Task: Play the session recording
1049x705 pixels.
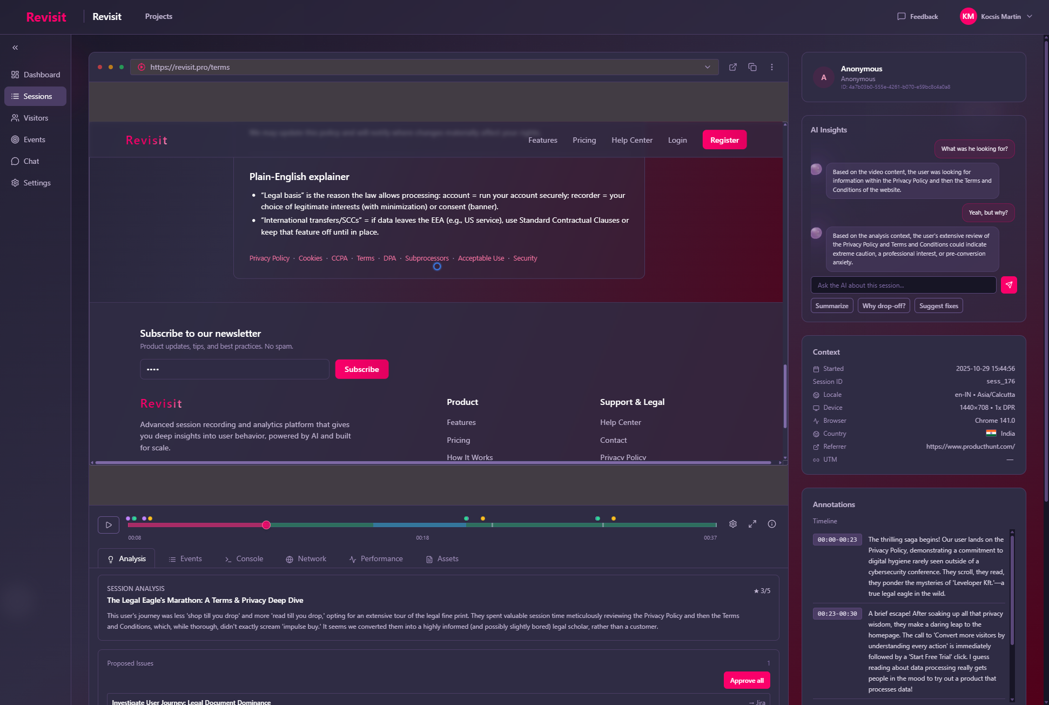Action: (x=109, y=524)
